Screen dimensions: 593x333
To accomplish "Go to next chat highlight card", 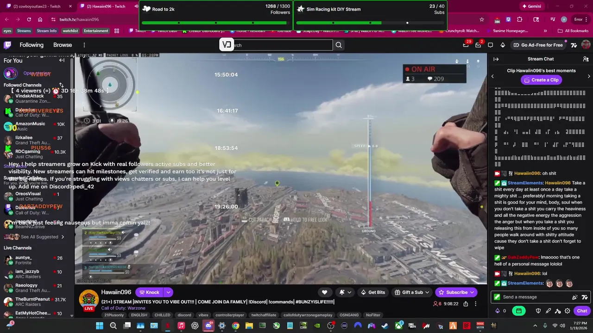I will click(x=589, y=76).
